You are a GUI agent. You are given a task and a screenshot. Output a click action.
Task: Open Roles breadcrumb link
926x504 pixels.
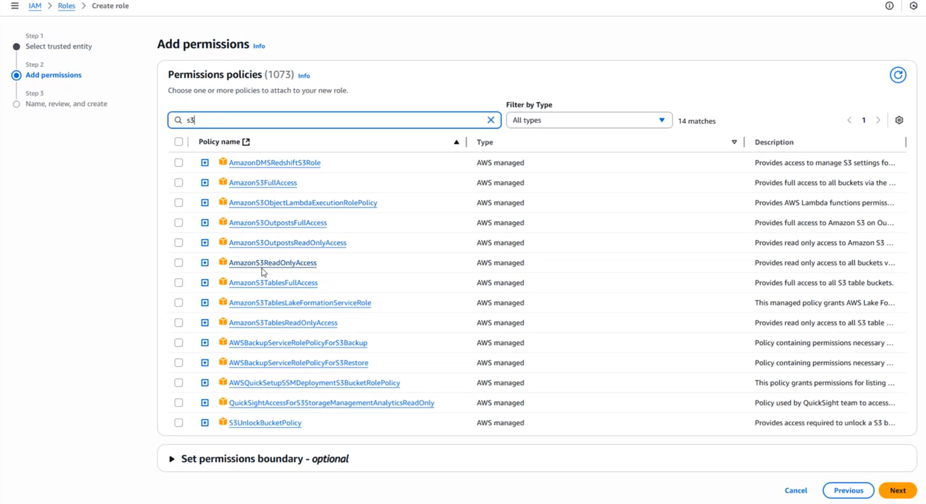(66, 6)
